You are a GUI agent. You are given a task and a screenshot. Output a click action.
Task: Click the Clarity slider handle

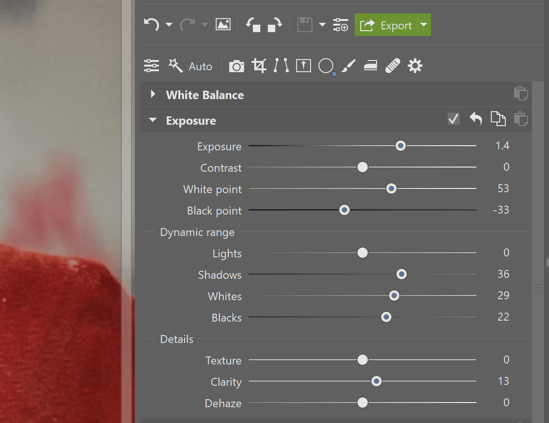[377, 381]
